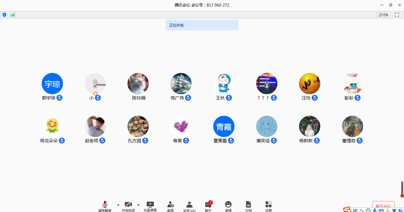Open the Settings (设置) grid icon
This screenshot has height=212, width=404.
click(x=268, y=206)
